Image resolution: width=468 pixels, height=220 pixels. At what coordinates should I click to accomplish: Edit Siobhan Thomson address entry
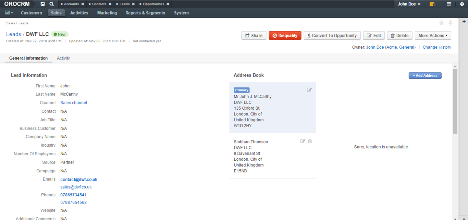click(x=303, y=141)
